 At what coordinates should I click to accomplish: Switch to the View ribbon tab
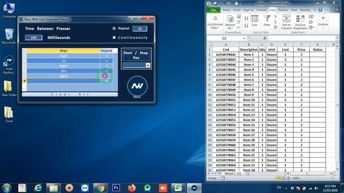click(x=294, y=10)
